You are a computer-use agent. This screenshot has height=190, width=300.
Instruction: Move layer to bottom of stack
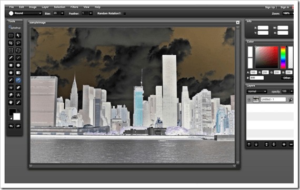[274, 145]
